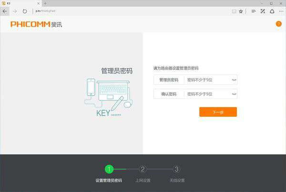Viewport: 286px width, 192px height.
Task: Toggle visibility of the 管理员密码 password field
Action: click(x=234, y=80)
